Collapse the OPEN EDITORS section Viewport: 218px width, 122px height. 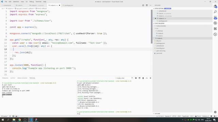[x=159, y=8]
